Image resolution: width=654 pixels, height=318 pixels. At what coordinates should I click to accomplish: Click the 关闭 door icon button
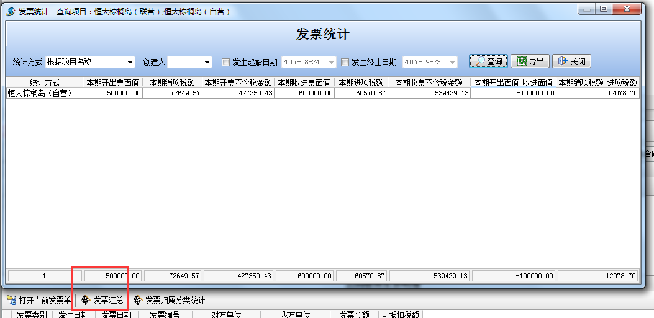click(x=571, y=61)
